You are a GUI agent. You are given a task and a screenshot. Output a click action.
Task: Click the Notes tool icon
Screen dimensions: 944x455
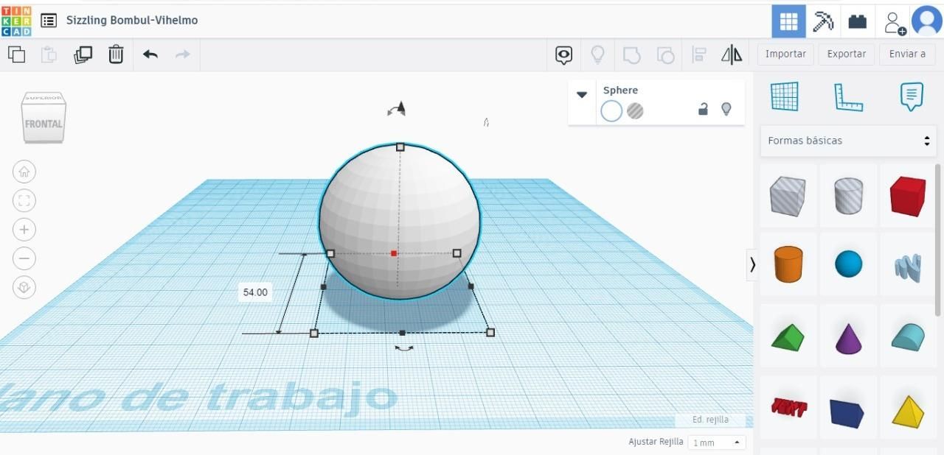point(912,96)
